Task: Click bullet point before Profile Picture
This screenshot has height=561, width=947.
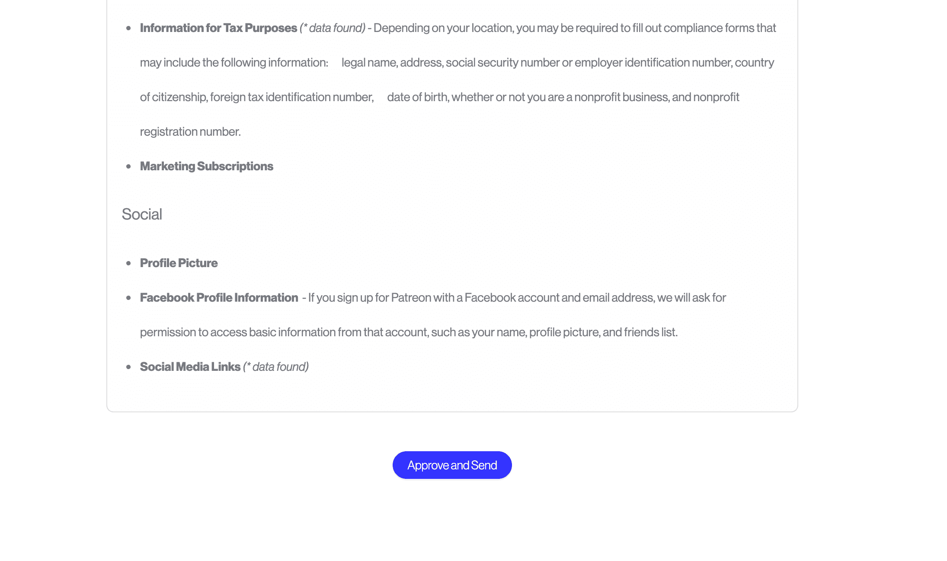Action: point(128,264)
